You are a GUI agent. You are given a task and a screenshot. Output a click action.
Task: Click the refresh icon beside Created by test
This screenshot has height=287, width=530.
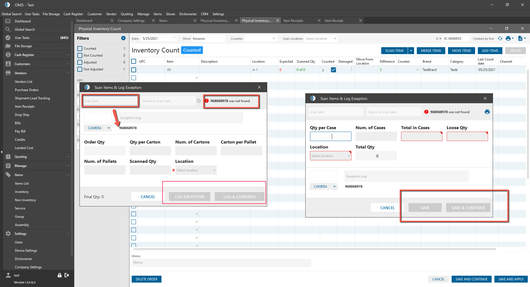[500, 39]
